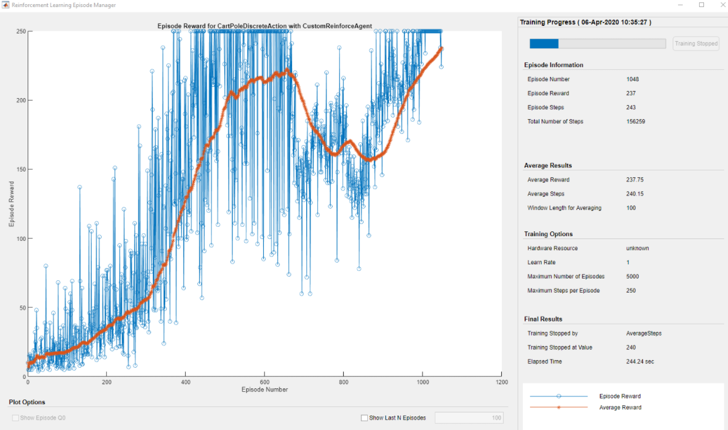
Task: Click the Average Reward legend label
Action: [620, 407]
